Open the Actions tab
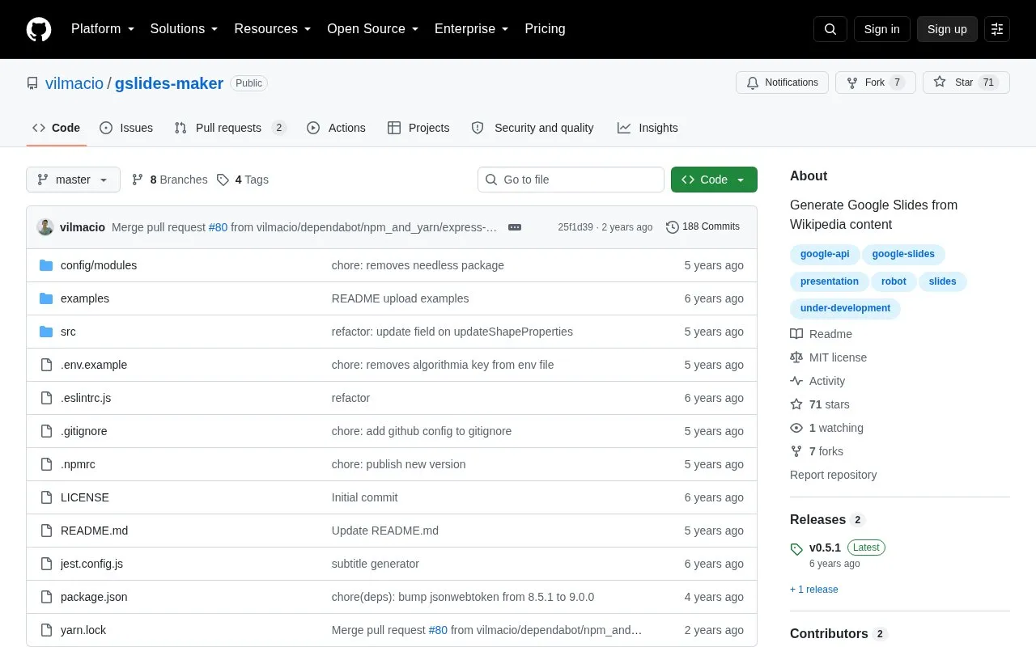The width and height of the screenshot is (1036, 647). coord(336,128)
